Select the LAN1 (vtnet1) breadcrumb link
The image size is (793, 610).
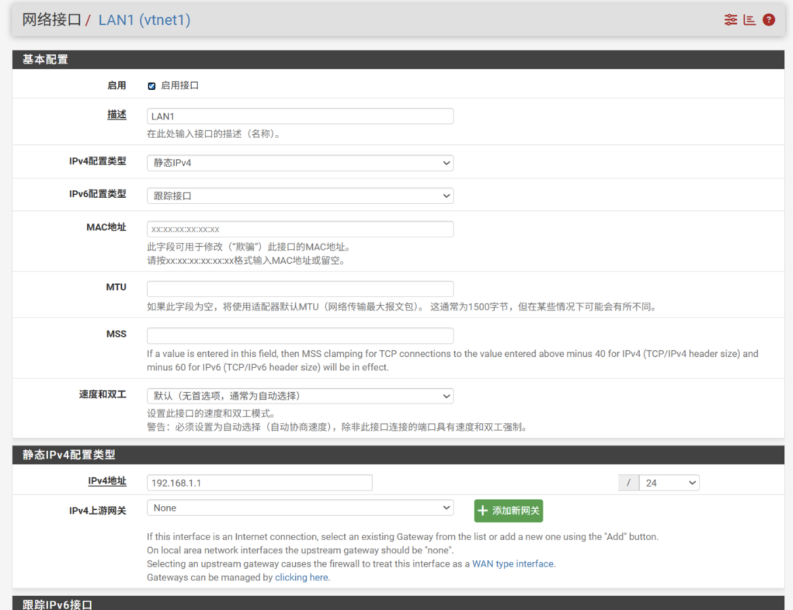(144, 20)
